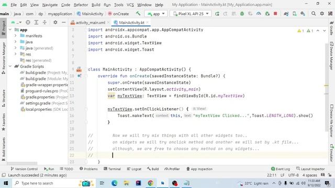Viewport: 335px width, 188px height.
Task: Open the Run tool window button
Action: point(49,169)
